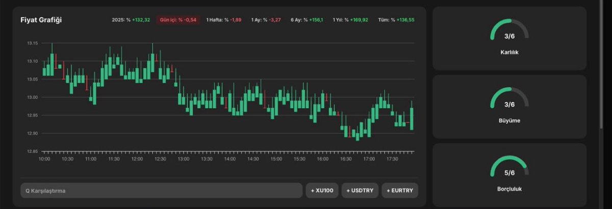Switch chart to Tüm period
This screenshot has height=209, width=612.
pos(396,20)
